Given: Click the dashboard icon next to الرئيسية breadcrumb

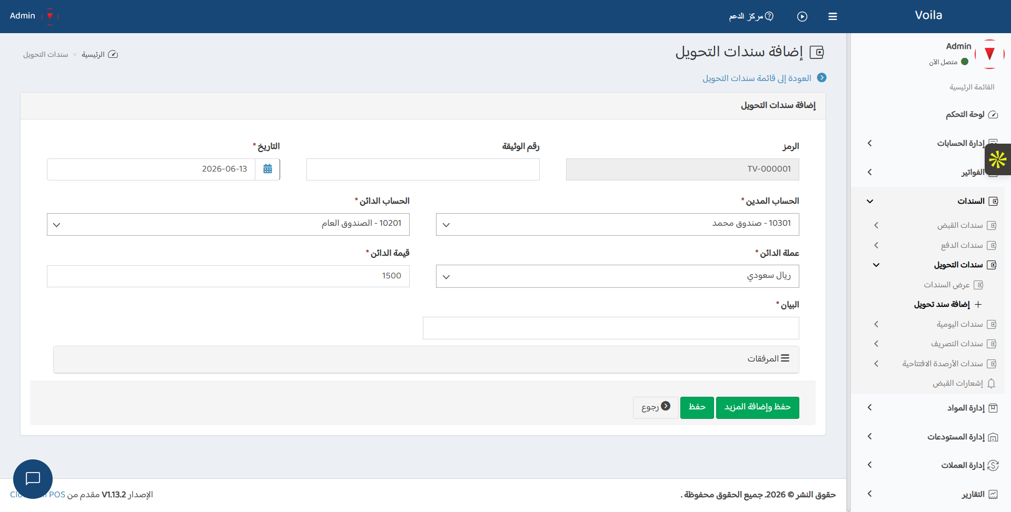Looking at the screenshot, I should point(113,54).
